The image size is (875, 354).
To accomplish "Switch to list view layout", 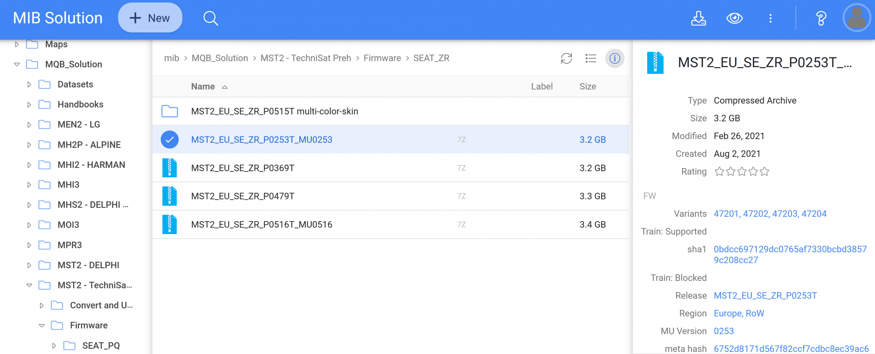I will (x=591, y=58).
